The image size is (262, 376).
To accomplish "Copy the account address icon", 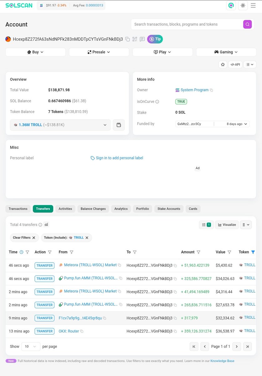I will (x=127, y=39).
